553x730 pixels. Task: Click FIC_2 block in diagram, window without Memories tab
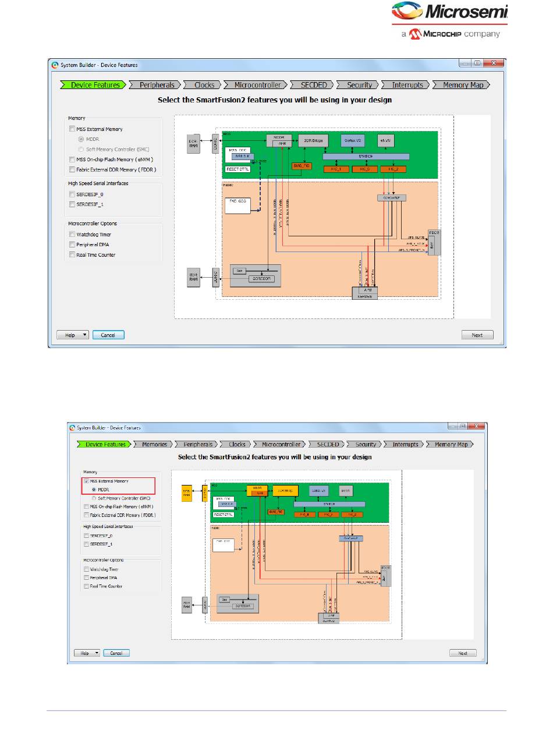point(393,169)
